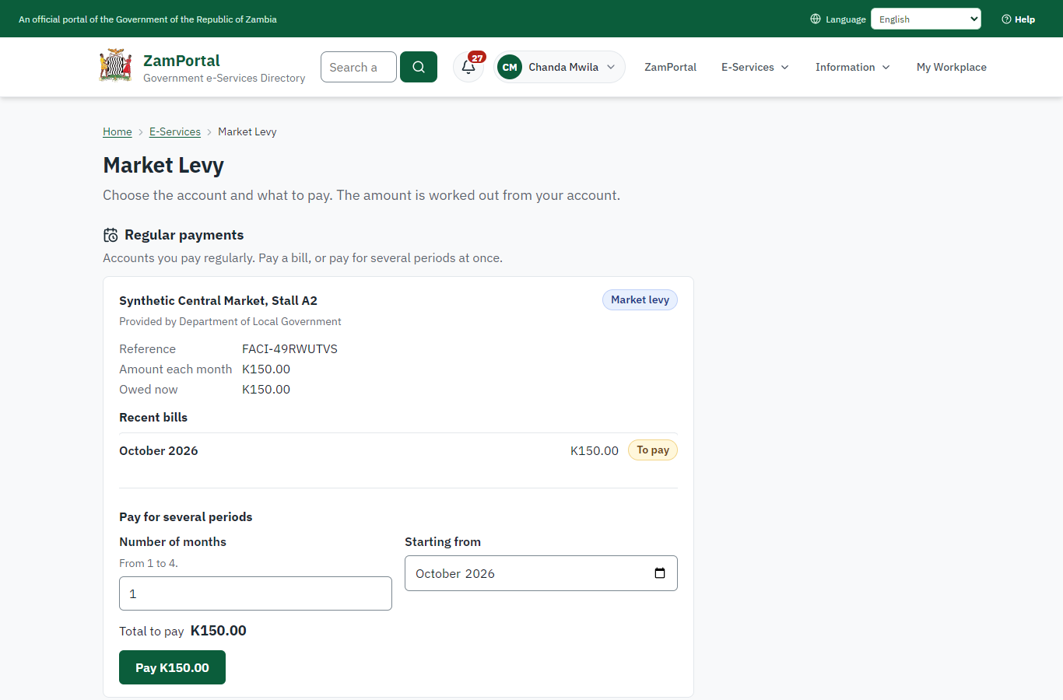Select the October 2026 bill row

tap(398, 450)
